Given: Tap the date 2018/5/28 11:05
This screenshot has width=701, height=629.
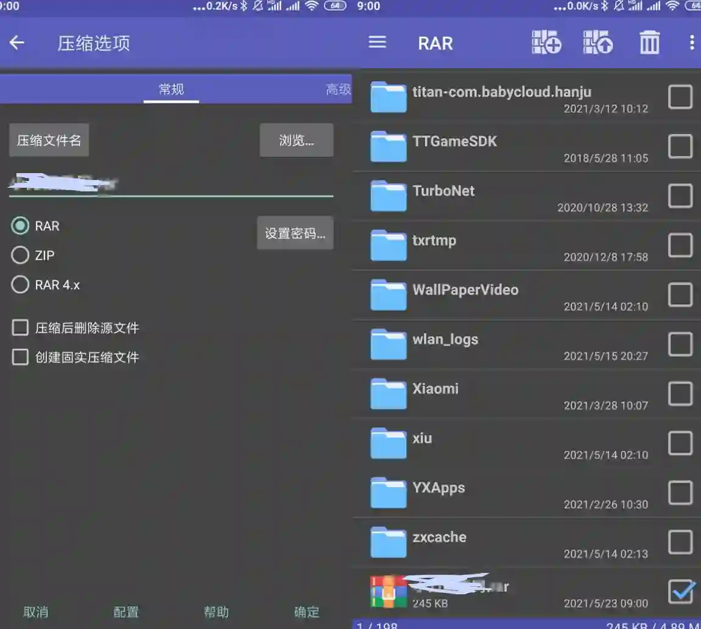Looking at the screenshot, I should tap(606, 158).
